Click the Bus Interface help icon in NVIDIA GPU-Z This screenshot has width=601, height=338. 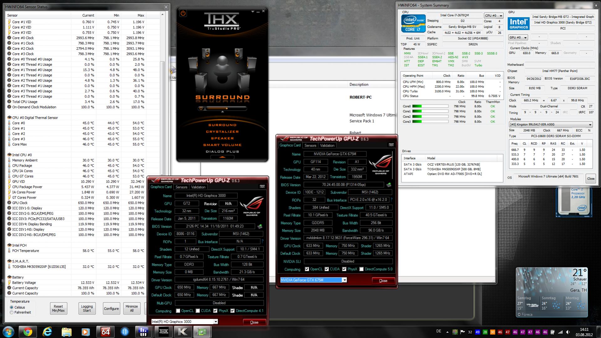coord(391,200)
